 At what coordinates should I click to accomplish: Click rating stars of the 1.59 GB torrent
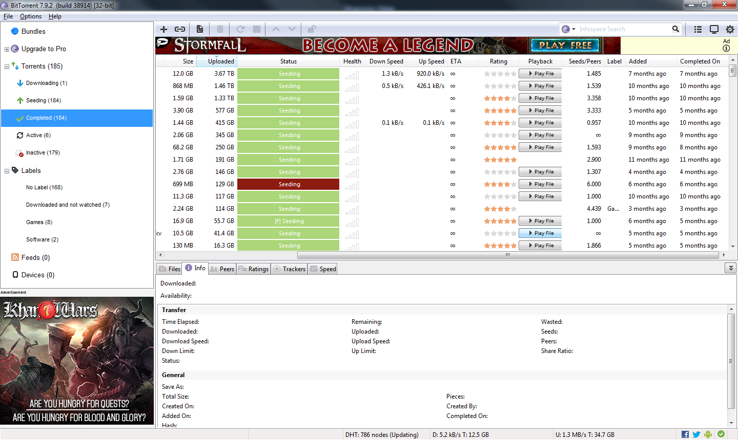click(500, 98)
